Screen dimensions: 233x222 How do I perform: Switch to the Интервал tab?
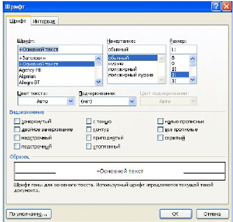44,21
